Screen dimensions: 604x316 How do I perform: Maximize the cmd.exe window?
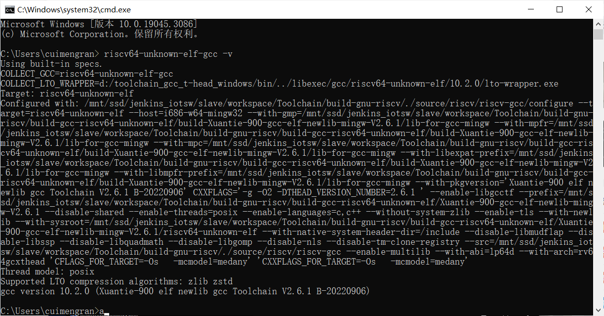[560, 9]
